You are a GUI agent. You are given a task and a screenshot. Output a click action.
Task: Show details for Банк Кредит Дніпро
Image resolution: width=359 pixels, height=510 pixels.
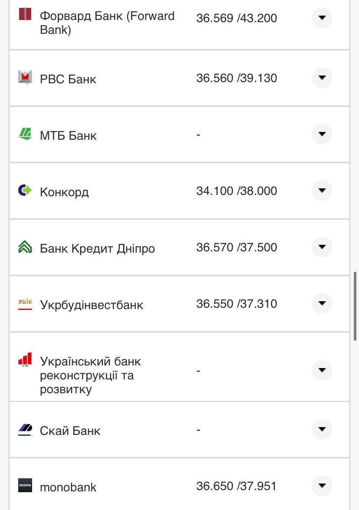pyautogui.click(x=322, y=247)
